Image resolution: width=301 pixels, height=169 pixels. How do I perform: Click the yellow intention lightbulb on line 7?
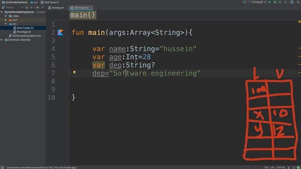[x=74, y=72]
